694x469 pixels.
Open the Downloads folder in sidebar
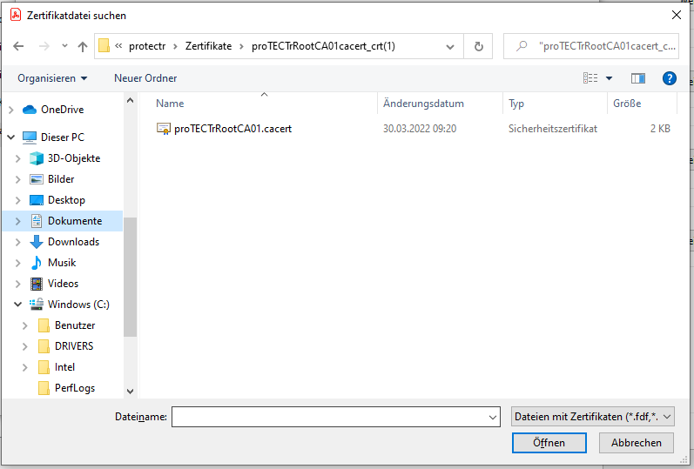pyautogui.click(x=73, y=242)
